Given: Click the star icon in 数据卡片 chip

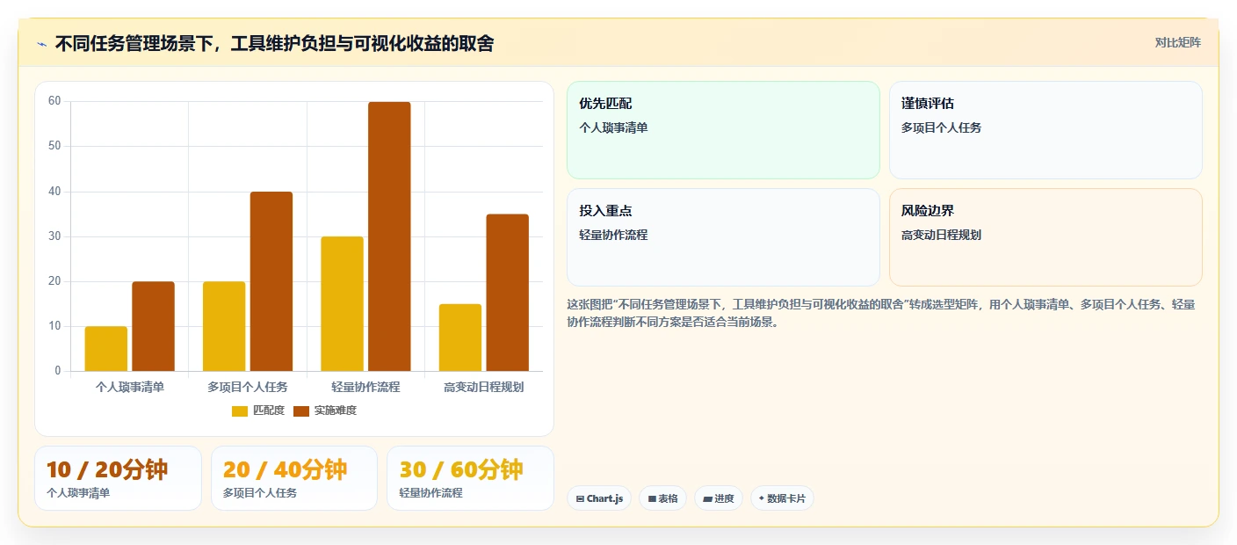Looking at the screenshot, I should coord(762,498).
